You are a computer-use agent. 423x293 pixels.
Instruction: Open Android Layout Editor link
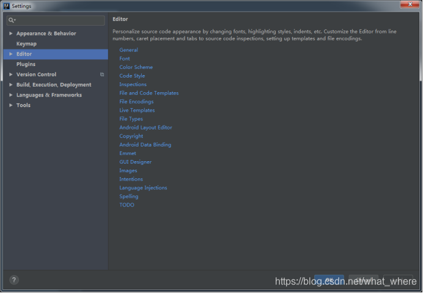145,128
